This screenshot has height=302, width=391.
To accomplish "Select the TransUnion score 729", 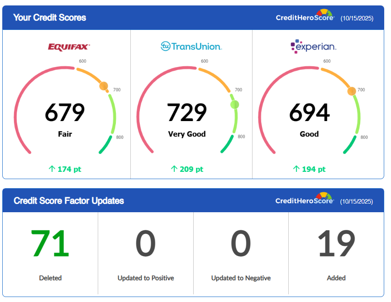I will tap(187, 112).
